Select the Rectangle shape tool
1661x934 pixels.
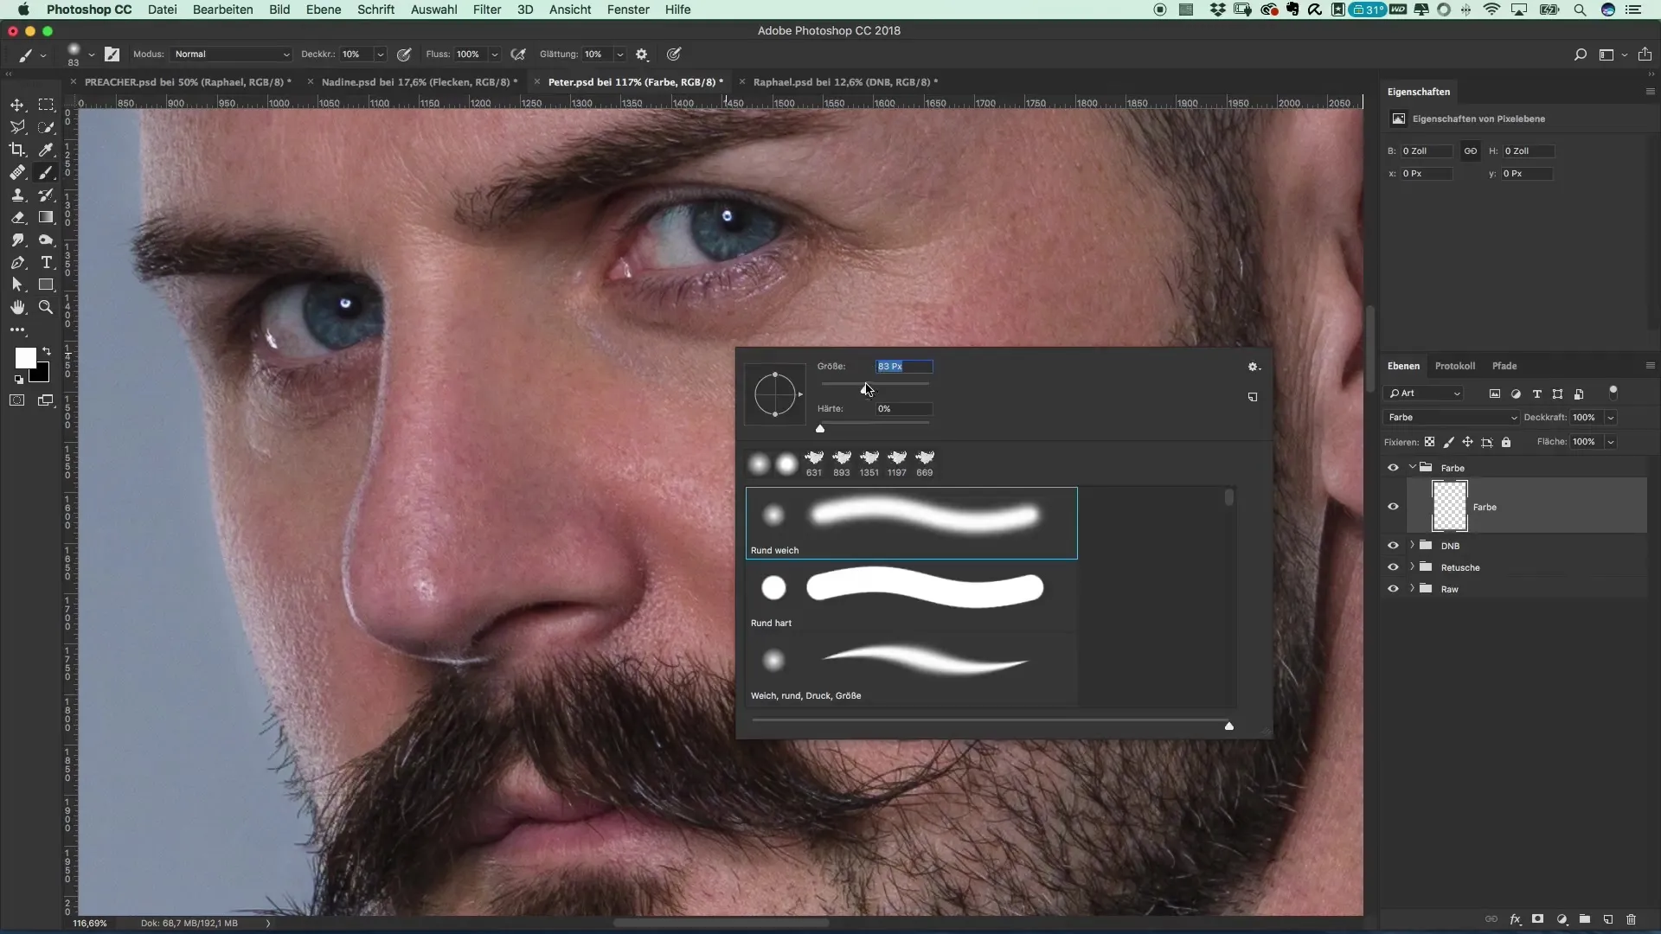click(47, 285)
